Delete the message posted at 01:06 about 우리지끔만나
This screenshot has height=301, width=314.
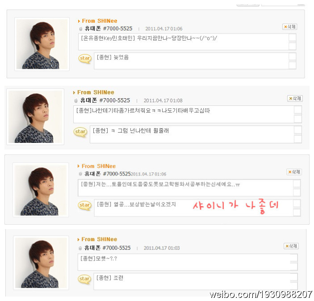point(289,27)
